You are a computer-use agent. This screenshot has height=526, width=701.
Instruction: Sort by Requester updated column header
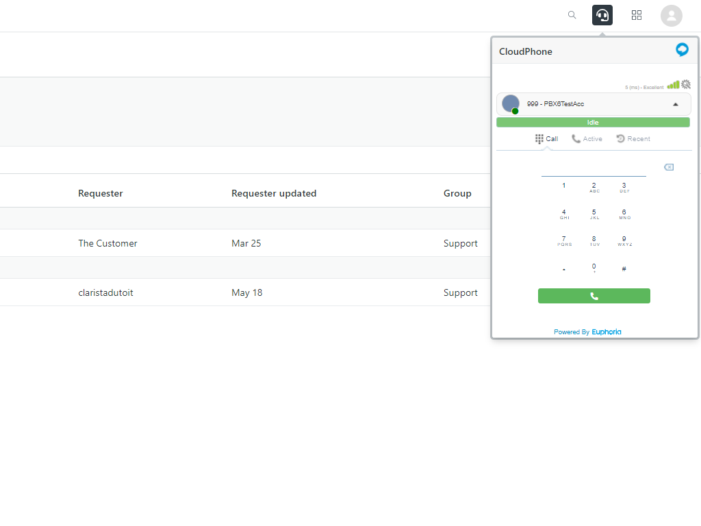[x=274, y=194]
